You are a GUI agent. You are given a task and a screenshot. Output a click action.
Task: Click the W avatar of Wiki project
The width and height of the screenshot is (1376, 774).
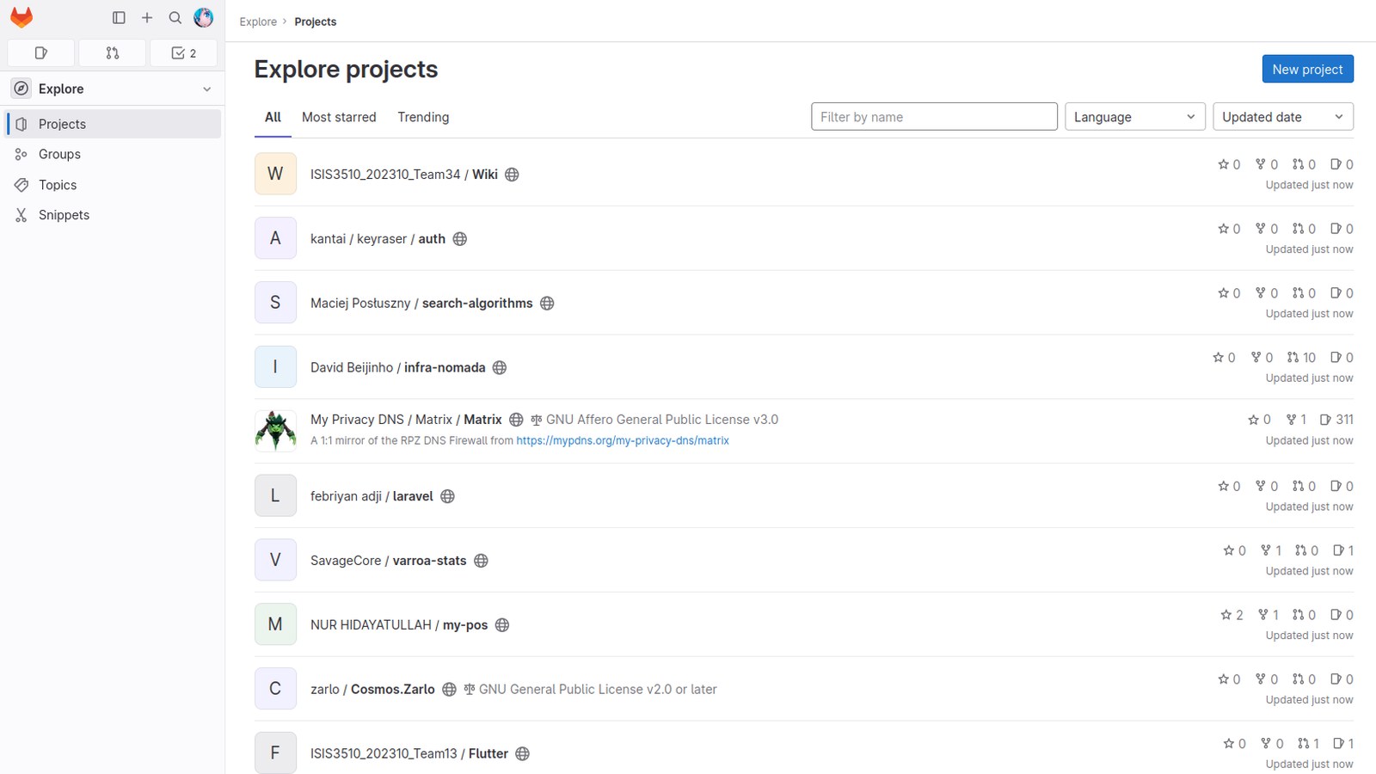click(275, 174)
